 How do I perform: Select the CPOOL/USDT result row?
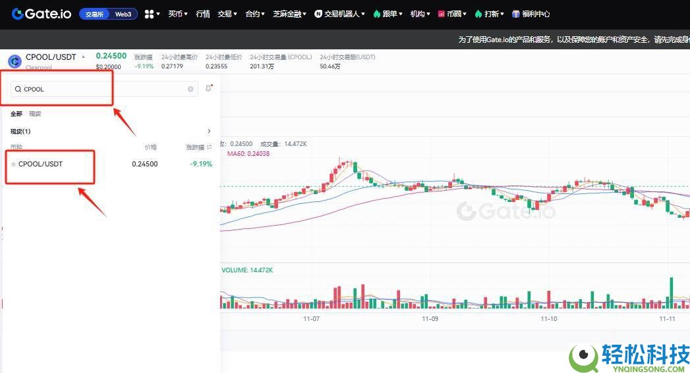pos(111,164)
